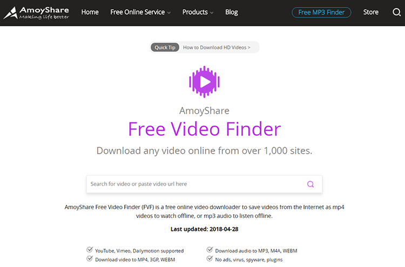Click the purple Free Video Finder play icon
The image size is (405, 267).
(204, 82)
